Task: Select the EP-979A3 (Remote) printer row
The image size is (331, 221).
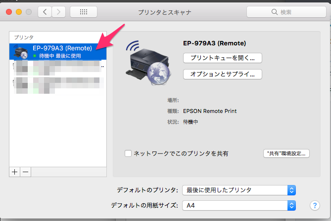Action: point(58,52)
